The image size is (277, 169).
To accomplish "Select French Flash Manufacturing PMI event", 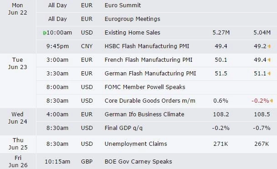I will pos(148,60).
